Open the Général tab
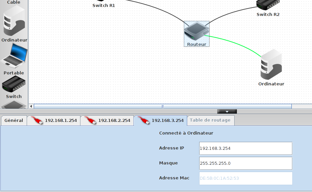The image size is (312, 192). pos(14,121)
